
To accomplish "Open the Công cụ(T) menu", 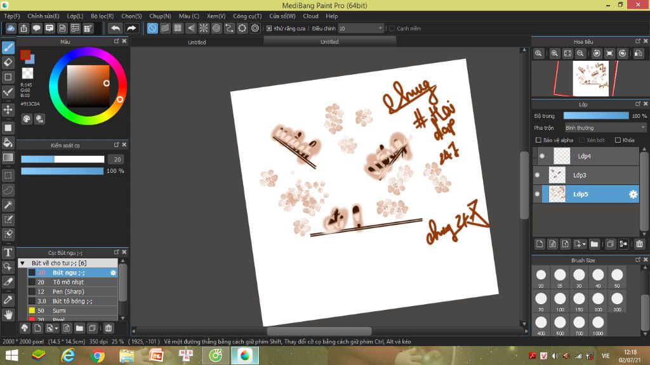I will coord(248,16).
